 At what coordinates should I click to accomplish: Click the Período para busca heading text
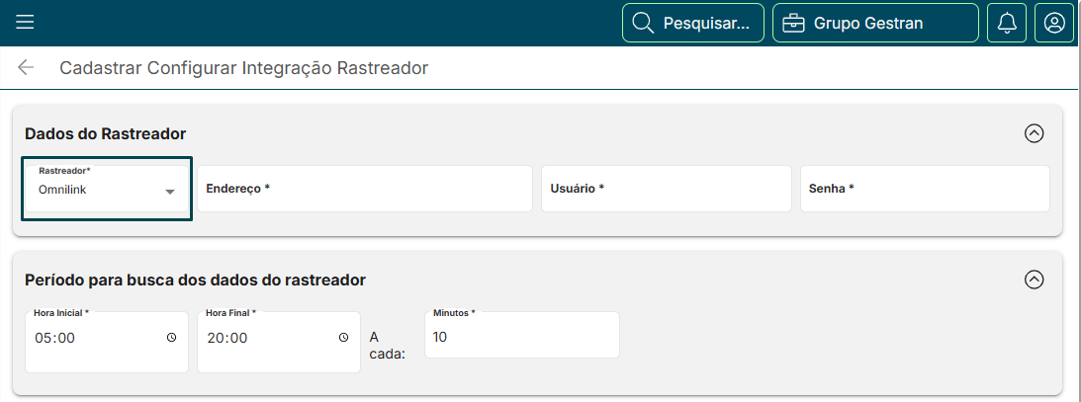(195, 280)
